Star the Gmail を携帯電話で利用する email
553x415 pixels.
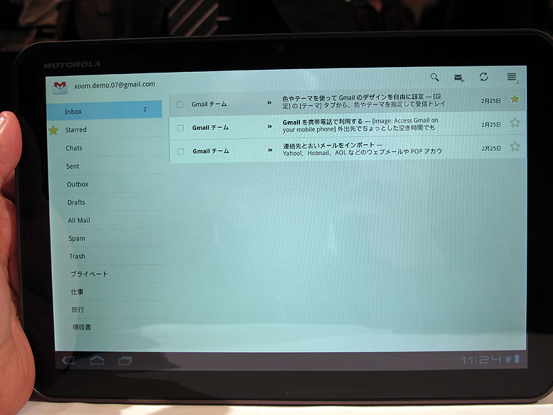(514, 122)
